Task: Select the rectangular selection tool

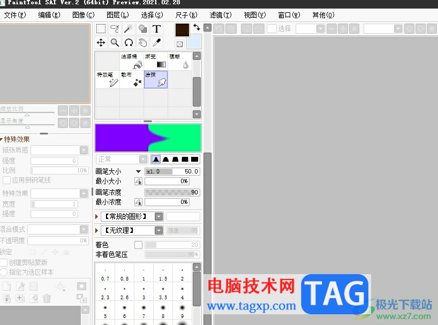Action: [x=101, y=28]
